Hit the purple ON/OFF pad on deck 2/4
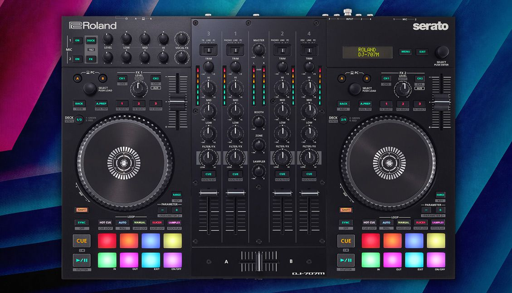Screen dimensions: 512x293 pos(436,260)
